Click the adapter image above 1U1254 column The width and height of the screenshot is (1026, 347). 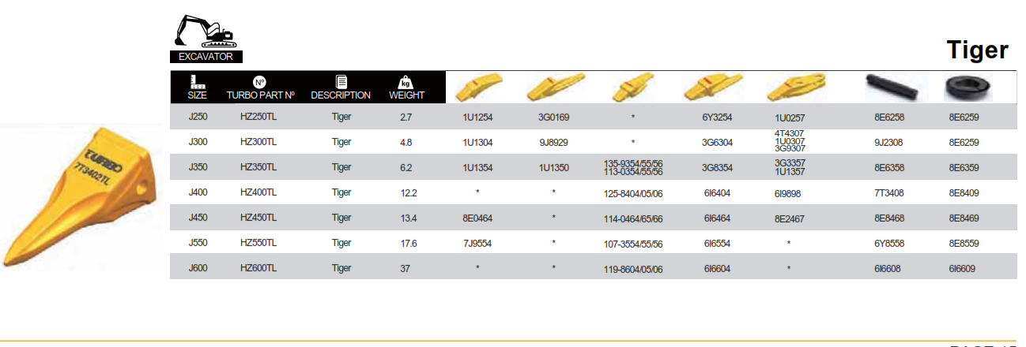(477, 87)
